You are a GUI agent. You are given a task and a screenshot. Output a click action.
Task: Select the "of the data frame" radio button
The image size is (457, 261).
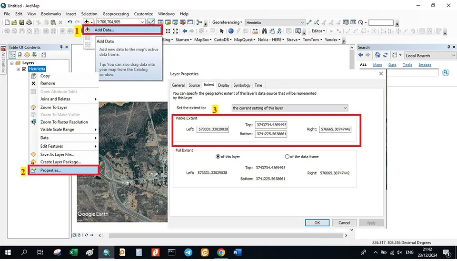tap(287, 156)
